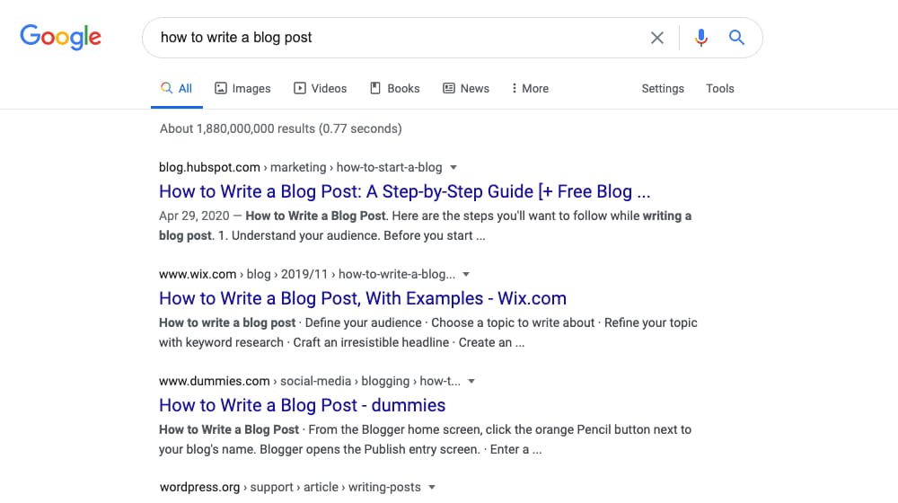Viewport: 898px width, 503px height.
Task: Click the www.wix.com breadcrumb URL
Action: [307, 275]
